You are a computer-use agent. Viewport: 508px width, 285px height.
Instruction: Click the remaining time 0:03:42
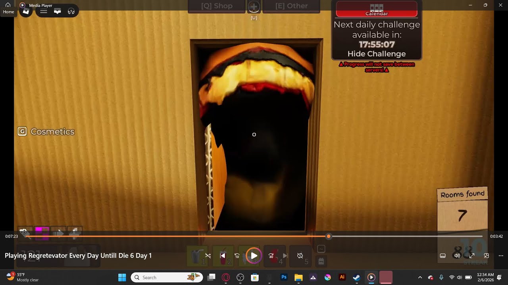pyautogui.click(x=496, y=236)
